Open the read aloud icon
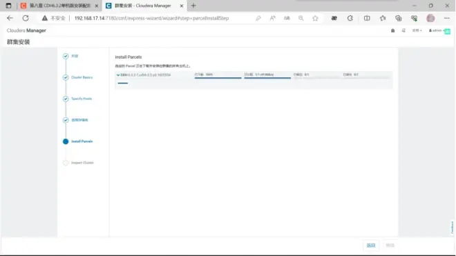Viewport: 456px width, 256px height. pyautogui.click(x=272, y=19)
